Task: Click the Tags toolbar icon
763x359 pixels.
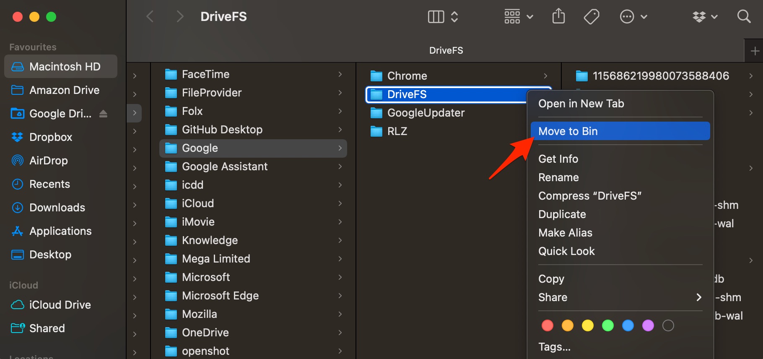Action: (592, 17)
